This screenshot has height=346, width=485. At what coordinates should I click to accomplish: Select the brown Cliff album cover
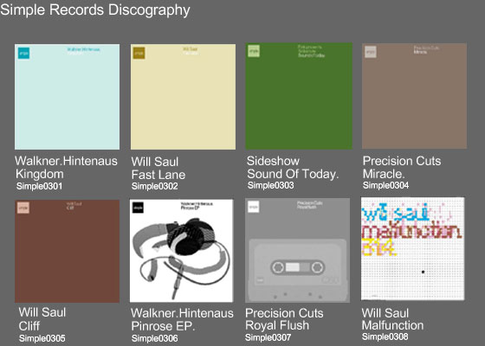point(68,251)
